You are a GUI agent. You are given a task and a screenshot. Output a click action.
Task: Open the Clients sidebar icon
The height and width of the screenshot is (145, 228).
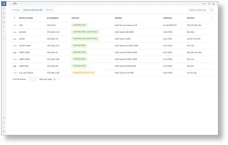pyautogui.click(x=4, y=27)
